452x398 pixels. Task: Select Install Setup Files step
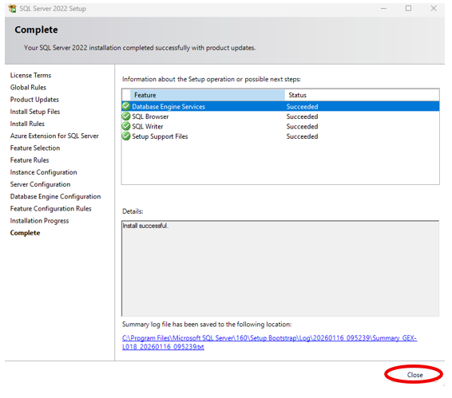(35, 112)
